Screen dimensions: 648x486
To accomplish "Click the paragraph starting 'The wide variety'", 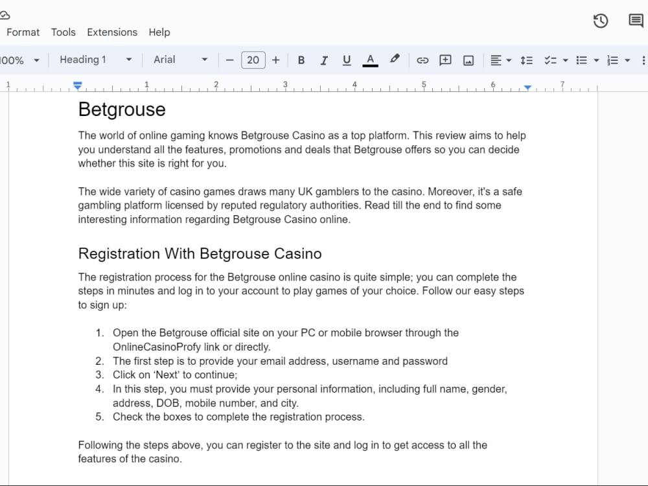I will (x=300, y=205).
